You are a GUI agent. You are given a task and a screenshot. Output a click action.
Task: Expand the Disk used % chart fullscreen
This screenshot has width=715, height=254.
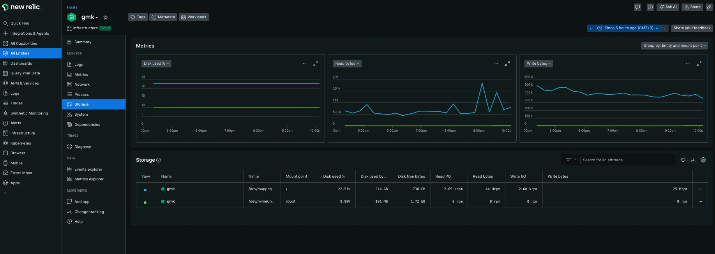316,64
